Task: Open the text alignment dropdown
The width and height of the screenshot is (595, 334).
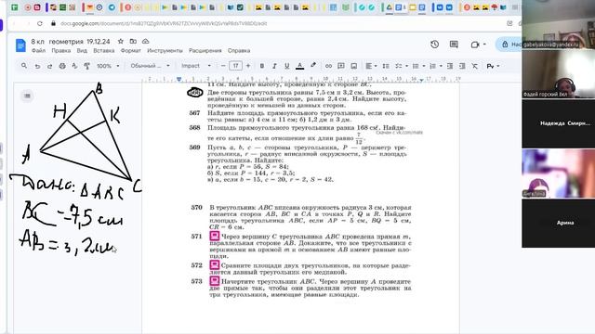Action: pos(371,66)
